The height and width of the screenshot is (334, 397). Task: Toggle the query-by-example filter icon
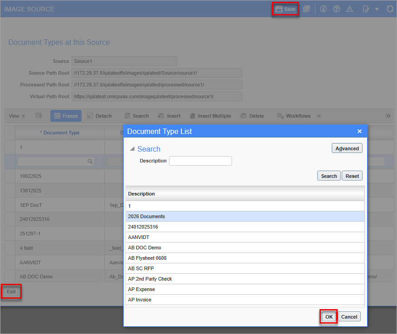tap(39, 116)
